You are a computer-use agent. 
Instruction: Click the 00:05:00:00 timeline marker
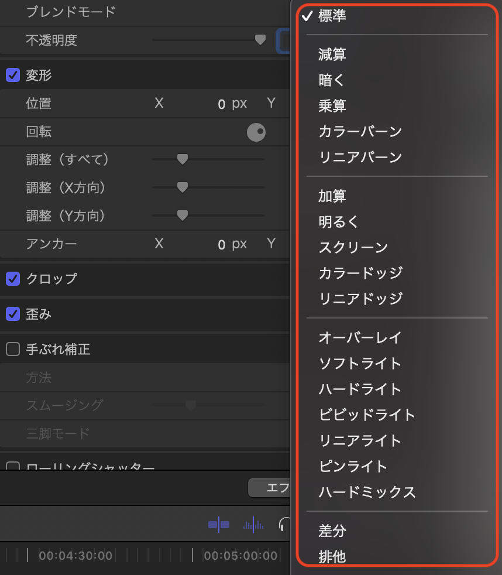pos(240,556)
